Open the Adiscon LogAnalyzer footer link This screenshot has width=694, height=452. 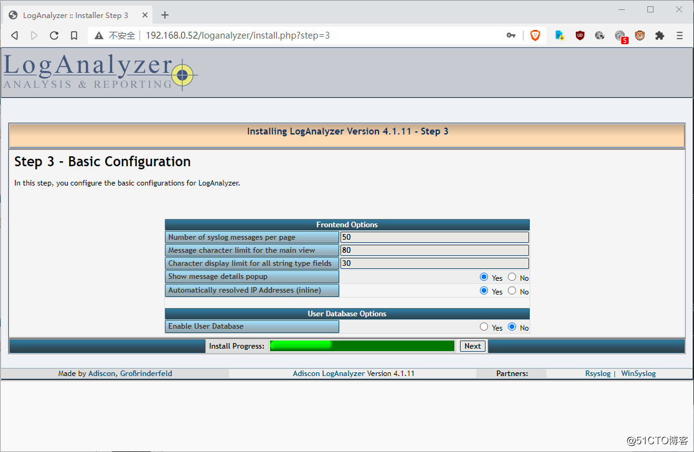329,373
